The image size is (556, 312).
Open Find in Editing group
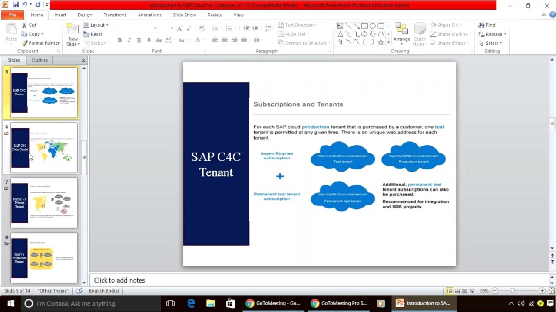tap(486, 25)
